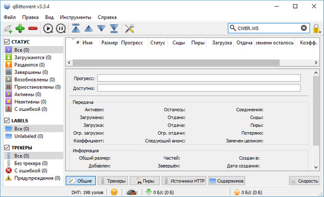This screenshot has height=197, width=324.
Task: Switch to the Трекеры tab
Action: pyautogui.click(x=113, y=181)
